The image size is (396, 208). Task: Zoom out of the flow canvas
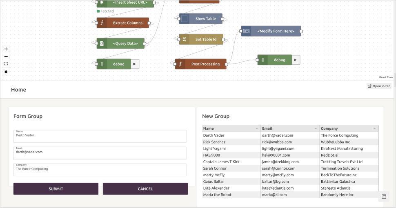pyautogui.click(x=6, y=56)
